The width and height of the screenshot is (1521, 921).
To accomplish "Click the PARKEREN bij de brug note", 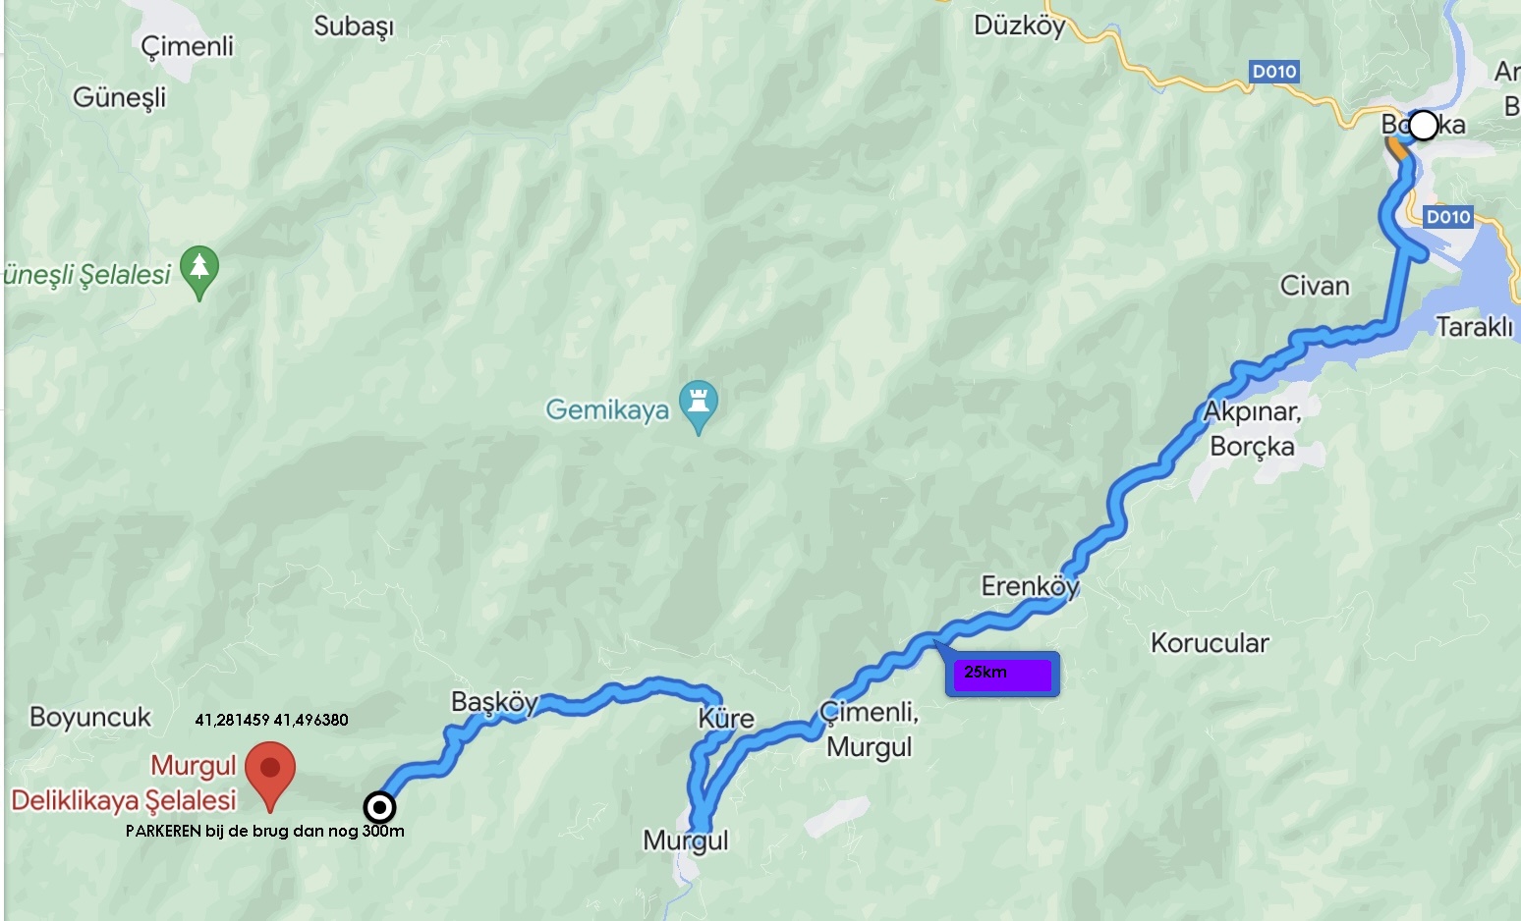I will tap(265, 831).
